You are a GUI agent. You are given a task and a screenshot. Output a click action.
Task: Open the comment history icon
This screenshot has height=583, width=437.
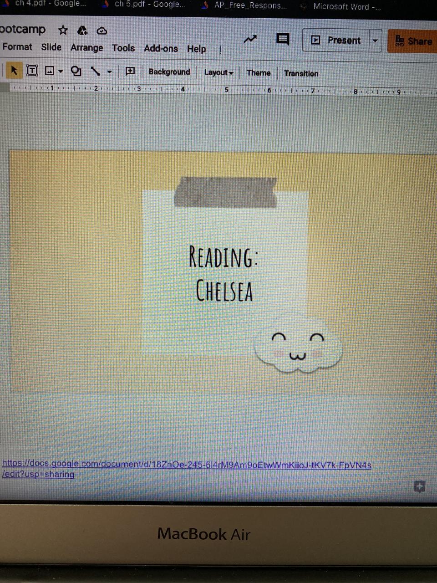[x=283, y=40]
